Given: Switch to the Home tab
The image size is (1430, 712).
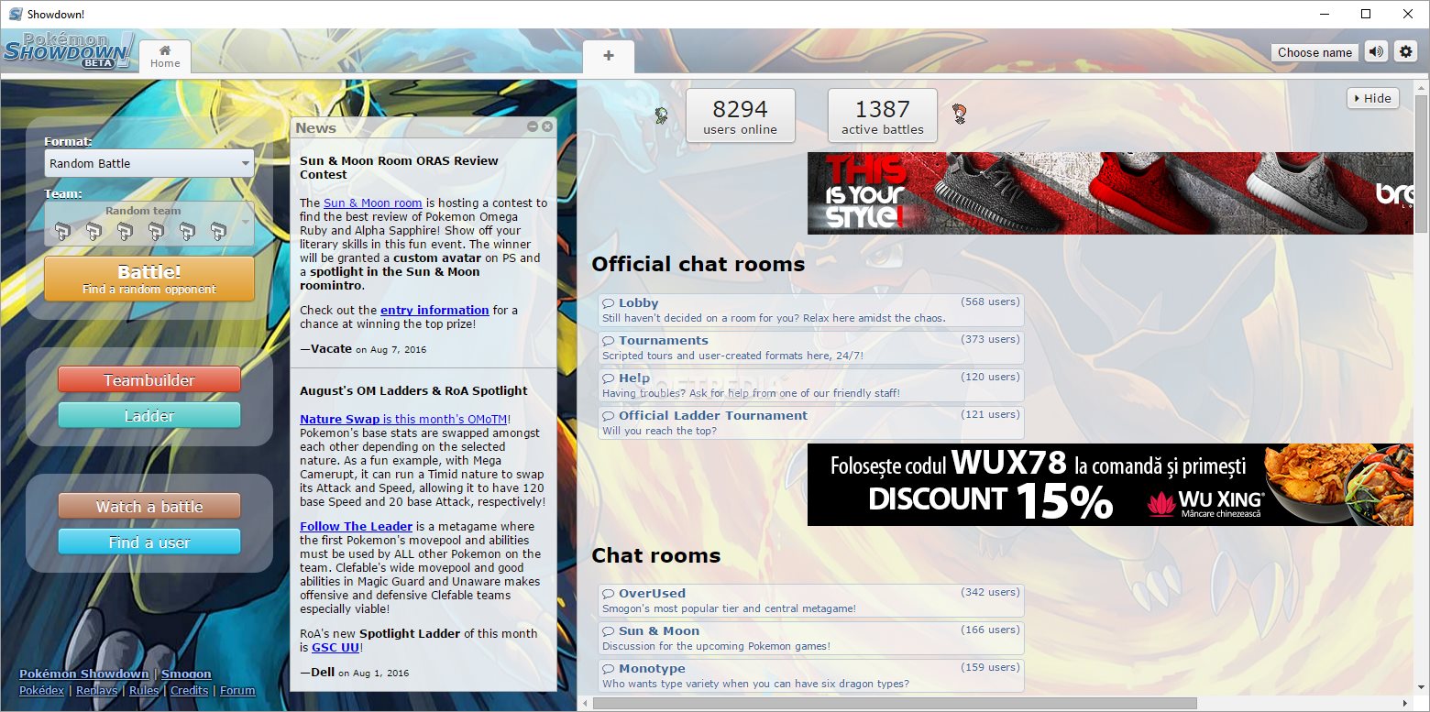Looking at the screenshot, I should pyautogui.click(x=165, y=56).
